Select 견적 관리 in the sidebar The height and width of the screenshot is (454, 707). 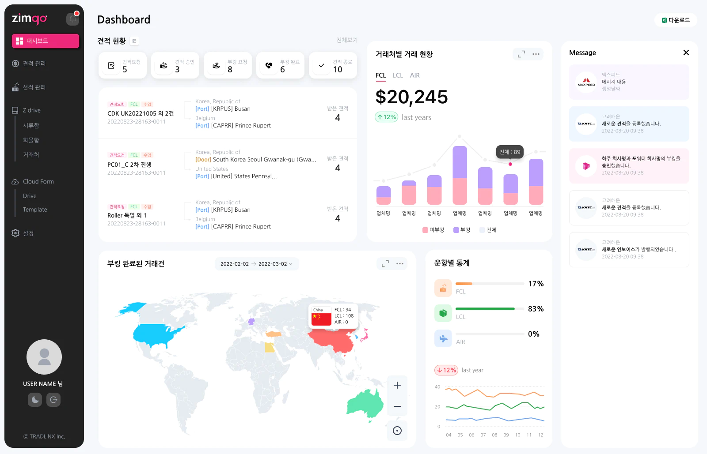34,63
